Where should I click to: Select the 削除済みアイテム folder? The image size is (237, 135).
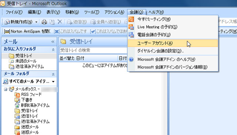[35, 105]
